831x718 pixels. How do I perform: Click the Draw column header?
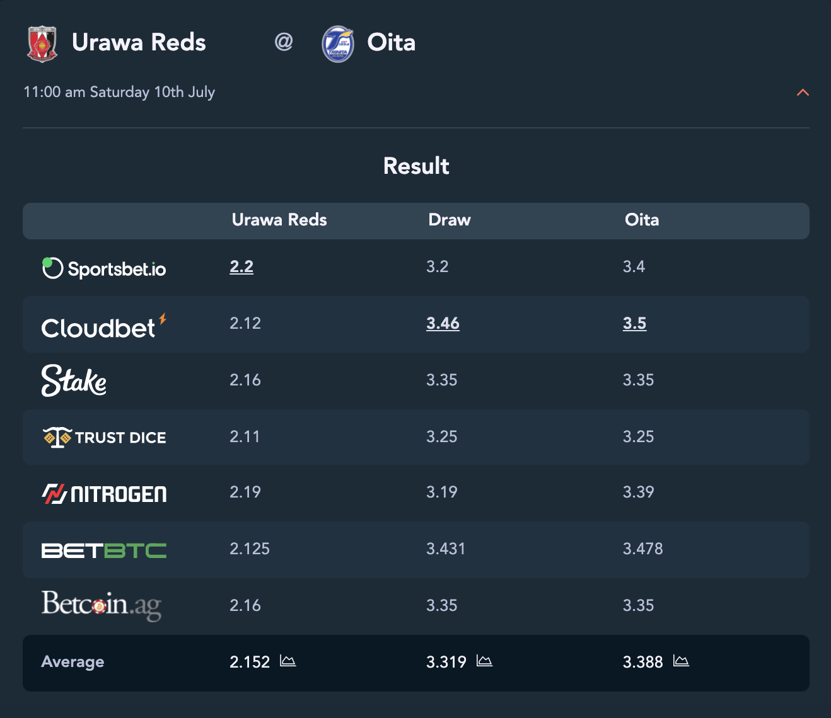click(x=450, y=220)
